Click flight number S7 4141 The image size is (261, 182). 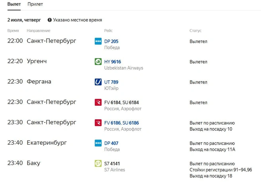pos(112,164)
